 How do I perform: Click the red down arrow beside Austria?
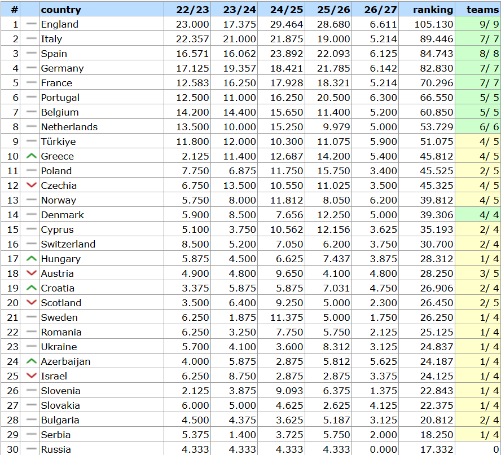point(32,273)
